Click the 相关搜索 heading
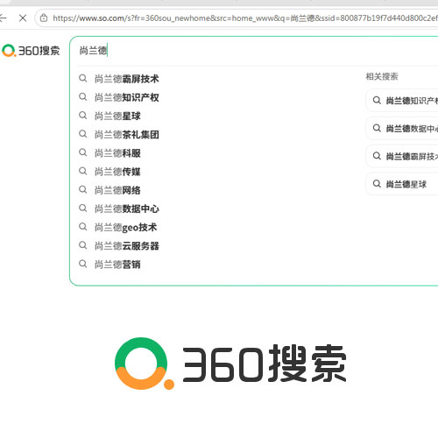 (382, 76)
